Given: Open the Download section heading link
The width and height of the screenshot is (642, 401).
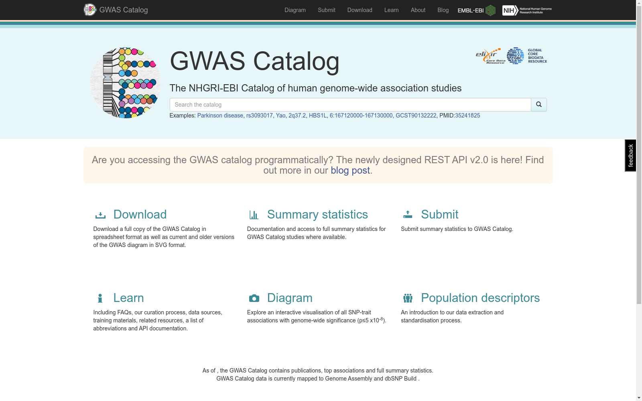Looking at the screenshot, I should tap(140, 215).
